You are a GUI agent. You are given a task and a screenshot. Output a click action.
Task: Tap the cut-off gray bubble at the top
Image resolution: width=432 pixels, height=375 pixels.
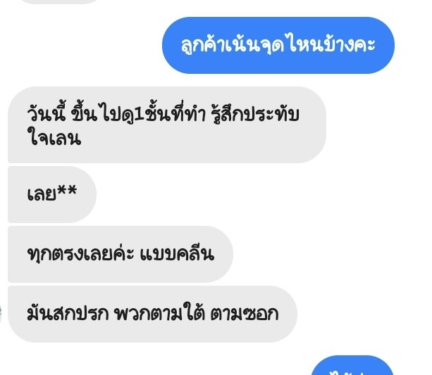click(59, 2)
